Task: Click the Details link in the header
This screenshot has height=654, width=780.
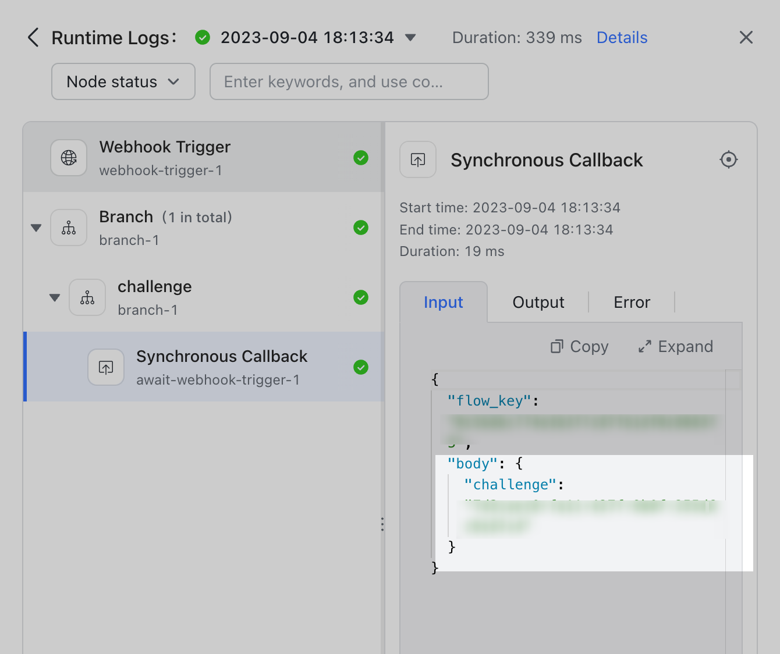Action: [x=622, y=37]
